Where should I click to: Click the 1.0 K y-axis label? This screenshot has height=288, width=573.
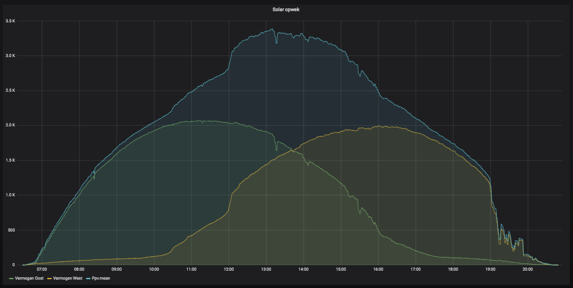(10, 195)
